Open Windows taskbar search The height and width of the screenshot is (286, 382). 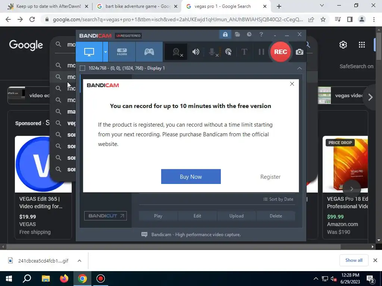[27, 279]
